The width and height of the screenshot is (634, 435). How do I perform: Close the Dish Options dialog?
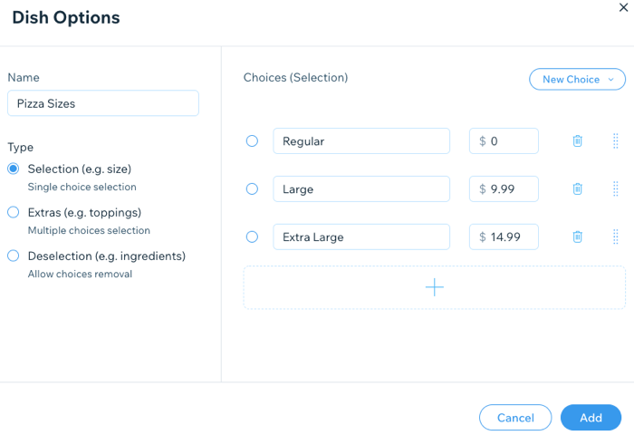[x=623, y=7]
